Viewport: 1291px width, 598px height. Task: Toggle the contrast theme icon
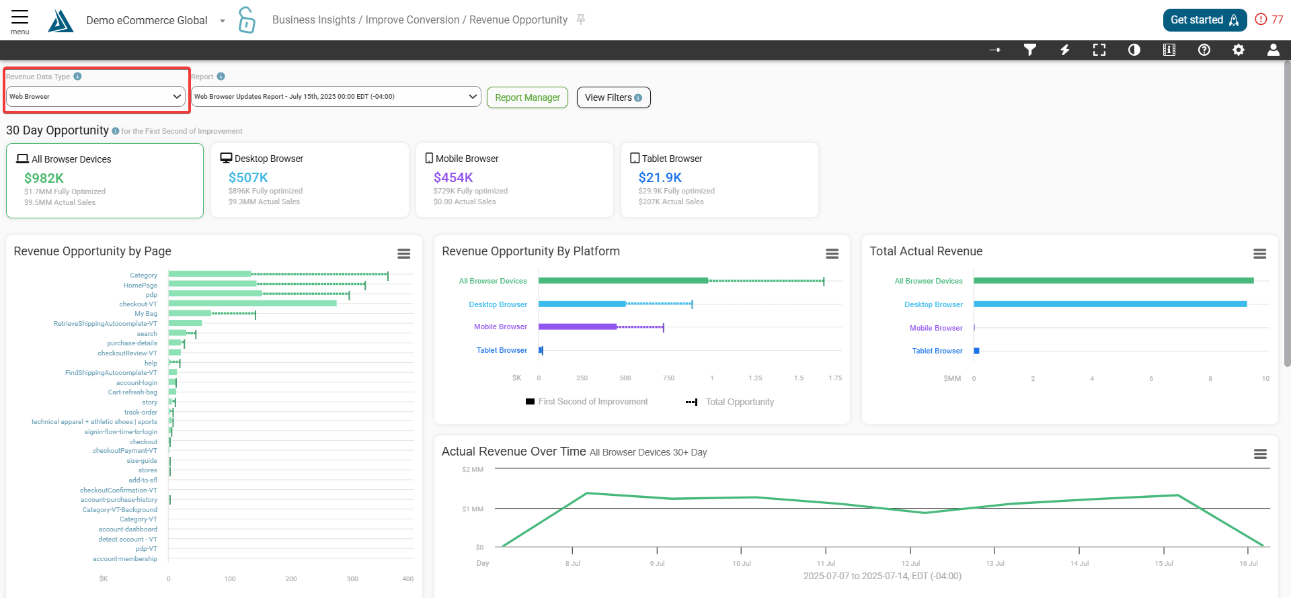[1134, 50]
